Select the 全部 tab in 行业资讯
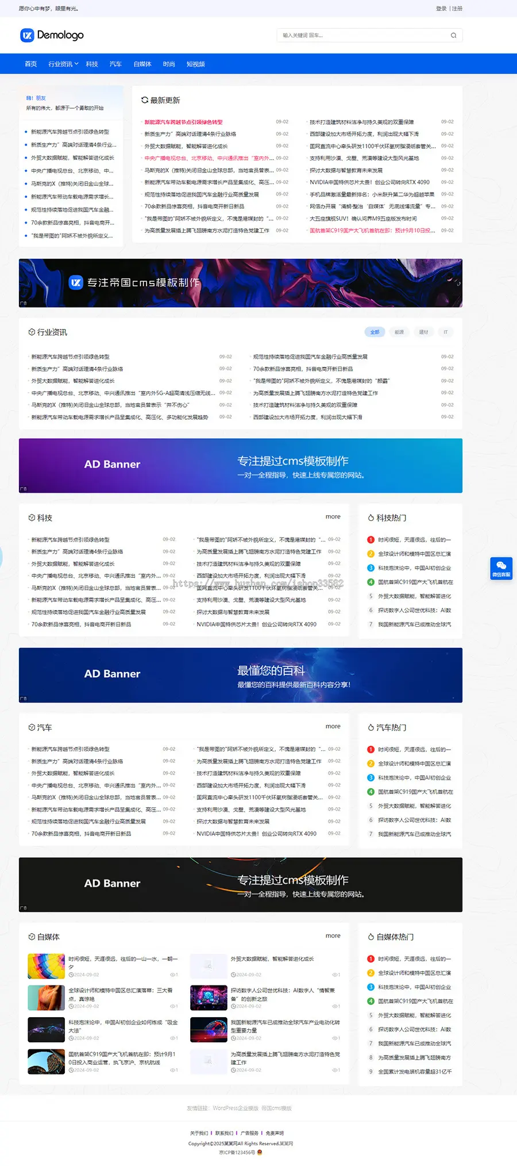Image resolution: width=517 pixels, height=1166 pixels. [x=375, y=332]
